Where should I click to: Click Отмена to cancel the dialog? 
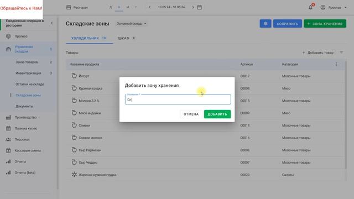coord(191,114)
